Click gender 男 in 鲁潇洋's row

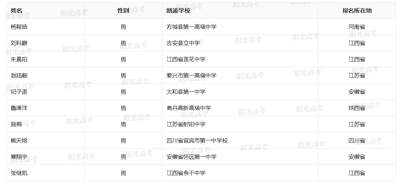pyautogui.click(x=123, y=108)
